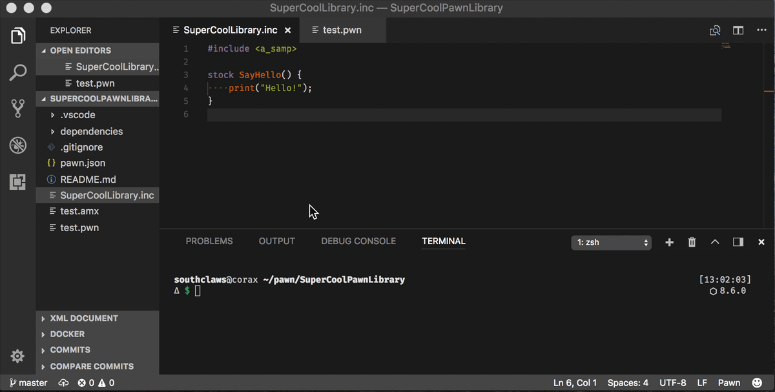Click empty line 6 in the editor

464,114
